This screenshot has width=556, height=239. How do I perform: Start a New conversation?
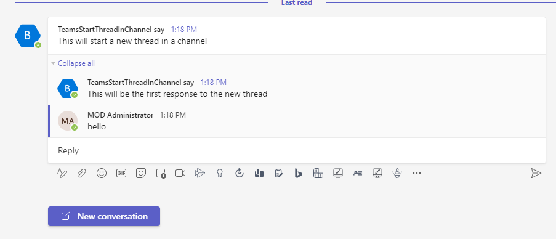tap(104, 216)
